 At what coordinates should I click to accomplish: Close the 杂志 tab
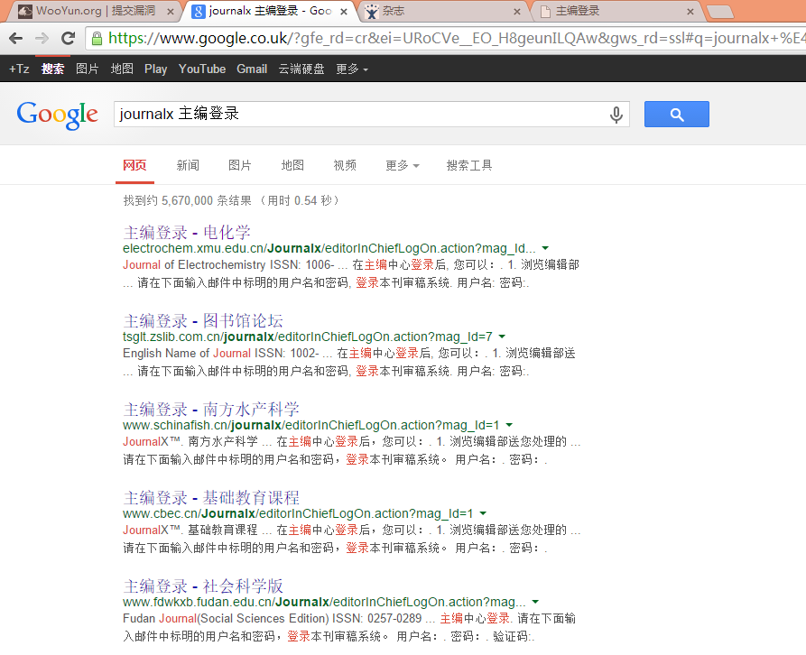(517, 12)
